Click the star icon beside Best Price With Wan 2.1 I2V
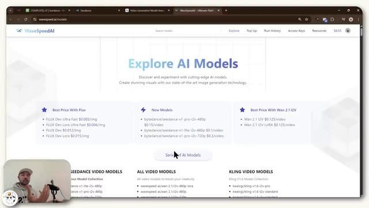The height and width of the screenshot is (208, 369). [242, 110]
